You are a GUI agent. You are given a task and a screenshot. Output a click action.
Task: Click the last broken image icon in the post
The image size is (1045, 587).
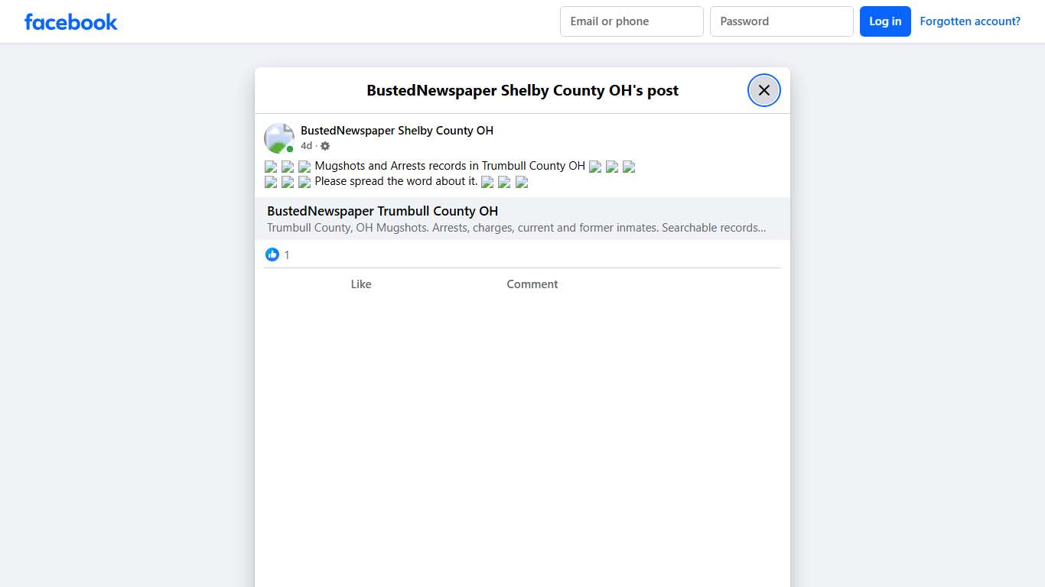click(521, 182)
